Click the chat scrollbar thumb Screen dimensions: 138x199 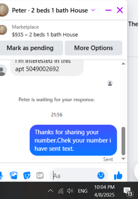point(123,141)
